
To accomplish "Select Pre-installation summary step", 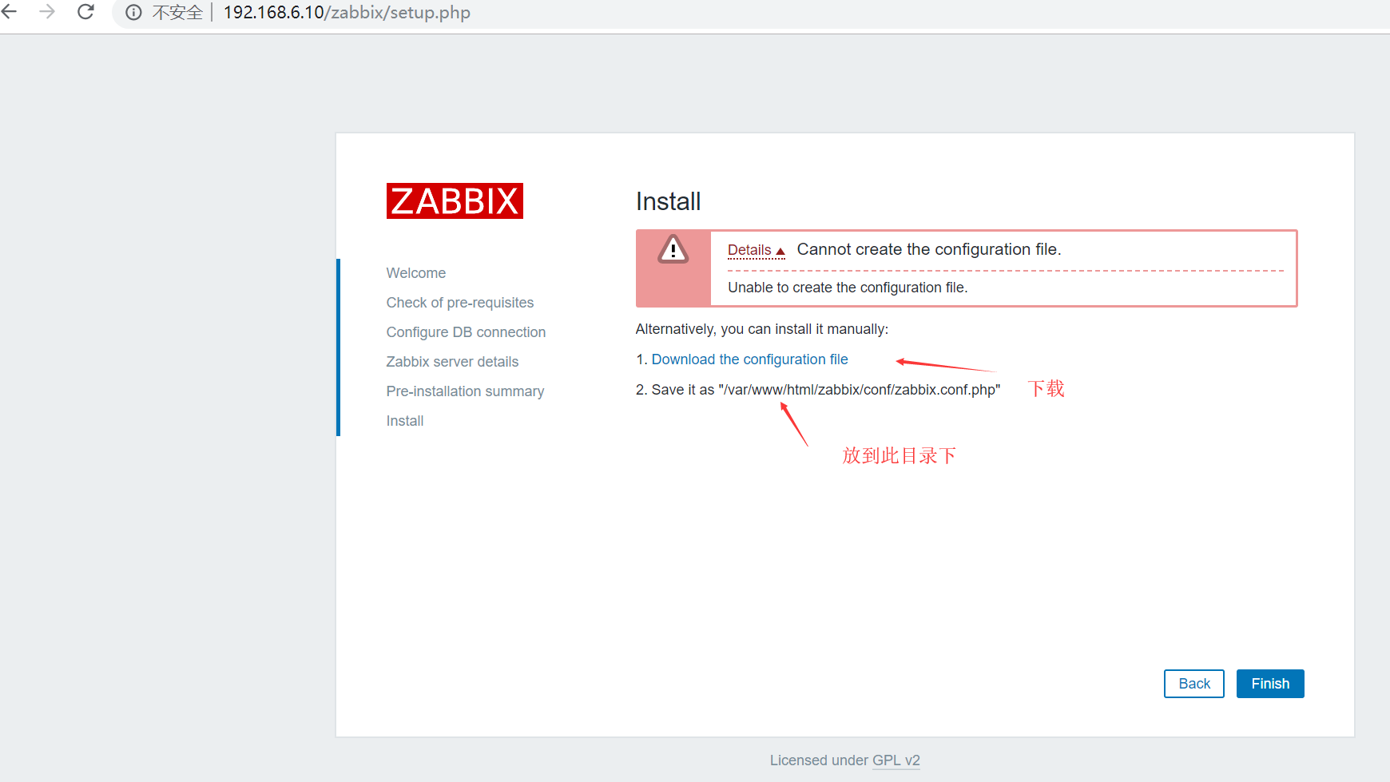I will (x=465, y=391).
